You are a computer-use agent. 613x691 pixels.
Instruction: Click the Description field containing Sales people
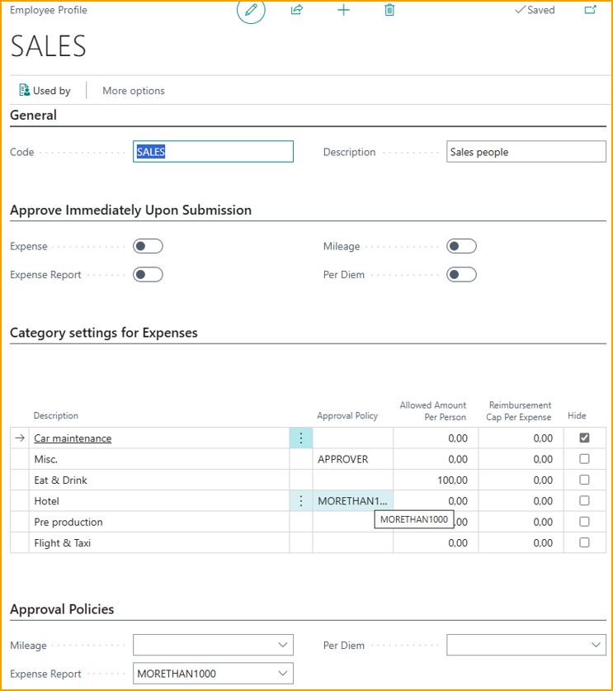pyautogui.click(x=526, y=152)
